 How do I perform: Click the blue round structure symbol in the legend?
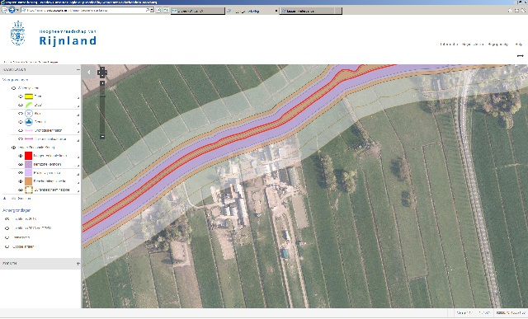[x=29, y=122]
